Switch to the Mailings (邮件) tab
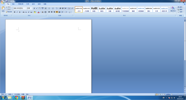 point(33,4)
